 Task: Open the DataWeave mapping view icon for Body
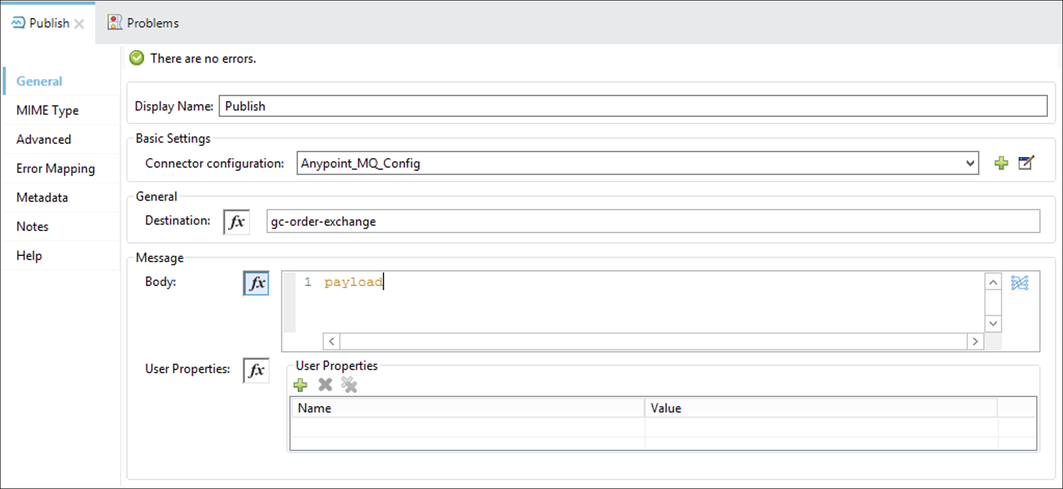(1019, 283)
